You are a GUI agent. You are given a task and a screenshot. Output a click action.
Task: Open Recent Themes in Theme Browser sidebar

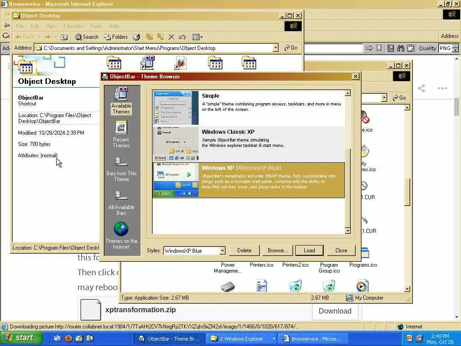121,134
